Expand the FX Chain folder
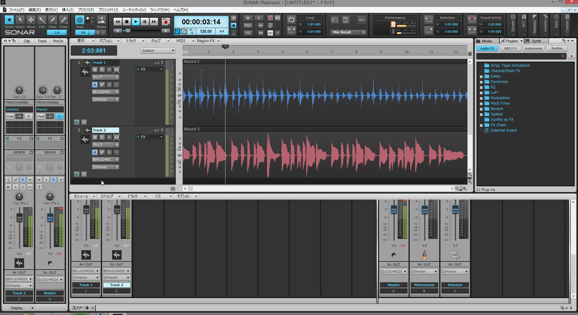578x315 pixels. pyautogui.click(x=481, y=125)
